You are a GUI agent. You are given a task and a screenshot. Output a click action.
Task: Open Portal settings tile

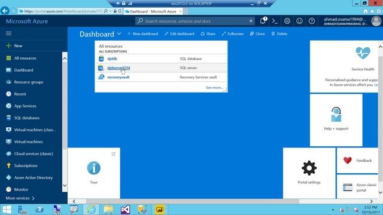309,173
